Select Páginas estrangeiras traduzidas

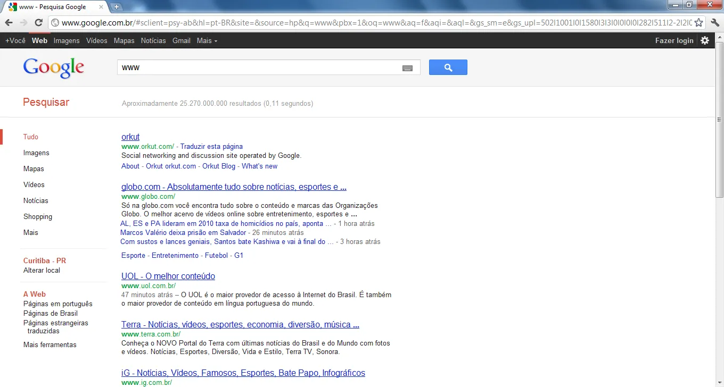coord(56,327)
